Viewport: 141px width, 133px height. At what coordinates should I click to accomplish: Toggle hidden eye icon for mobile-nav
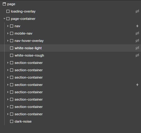137,33
